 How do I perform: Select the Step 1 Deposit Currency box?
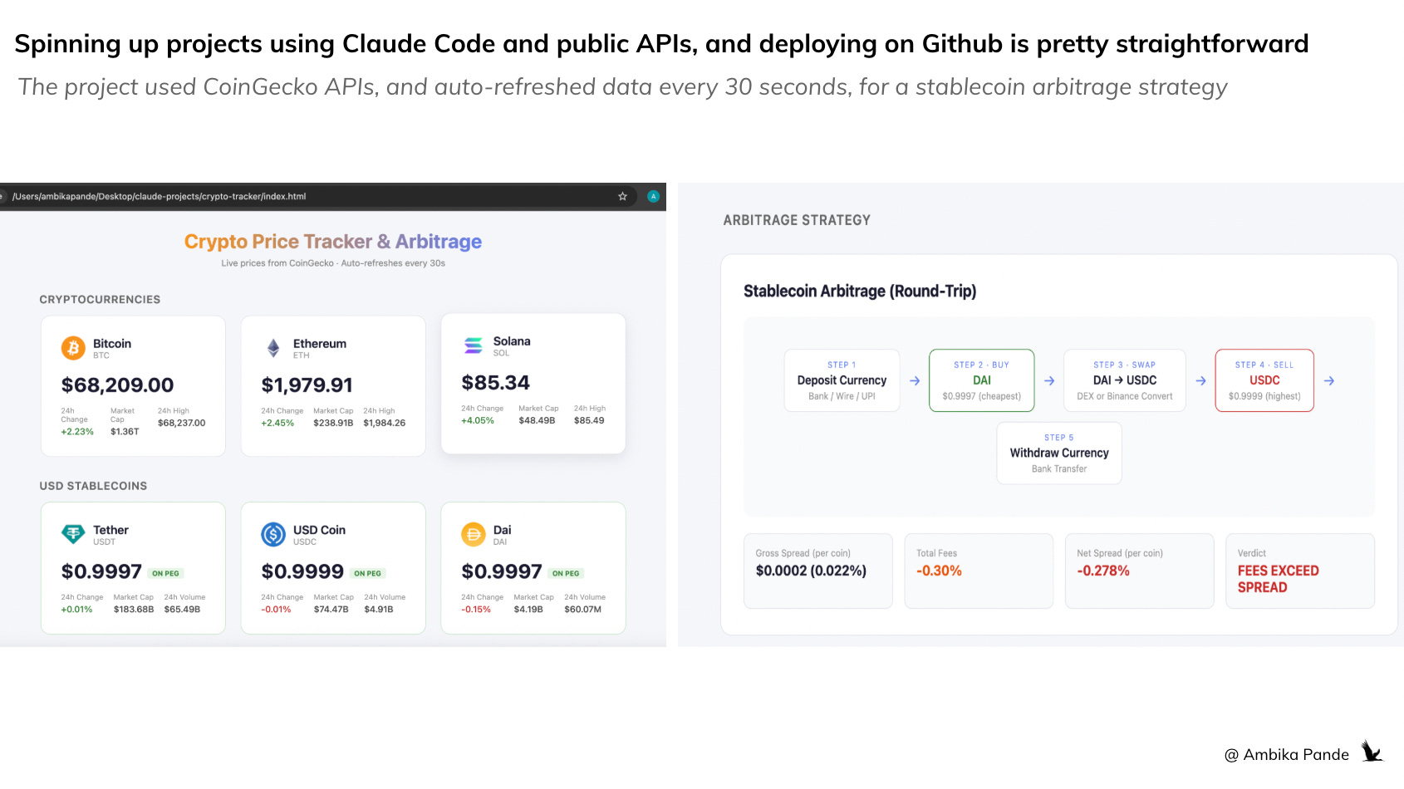pyautogui.click(x=842, y=380)
